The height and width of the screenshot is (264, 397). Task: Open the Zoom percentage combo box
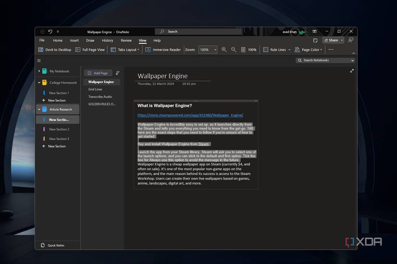click(x=207, y=50)
